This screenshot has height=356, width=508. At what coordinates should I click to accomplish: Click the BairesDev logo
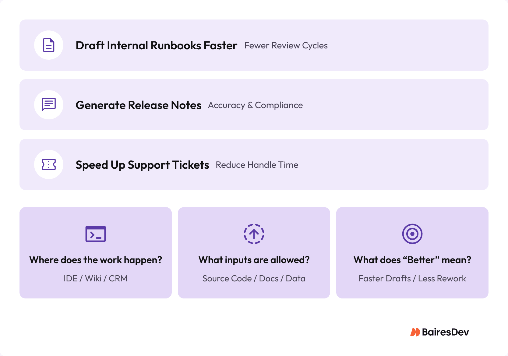pos(439,332)
